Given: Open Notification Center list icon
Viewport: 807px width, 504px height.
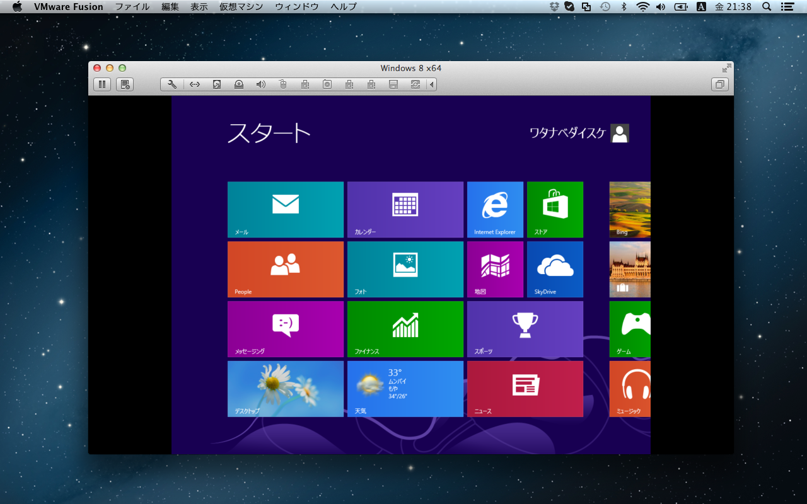Looking at the screenshot, I should click(x=787, y=7).
